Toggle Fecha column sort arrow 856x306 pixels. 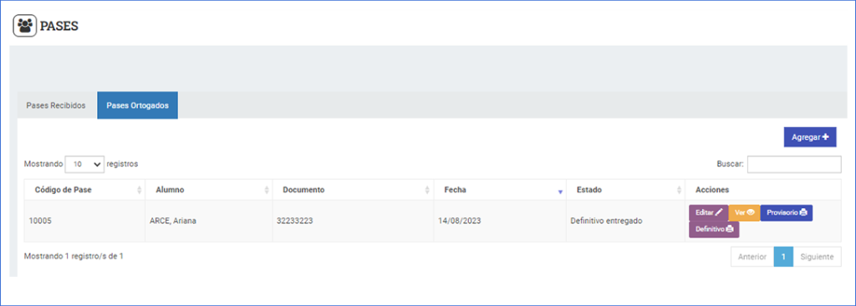(559, 191)
